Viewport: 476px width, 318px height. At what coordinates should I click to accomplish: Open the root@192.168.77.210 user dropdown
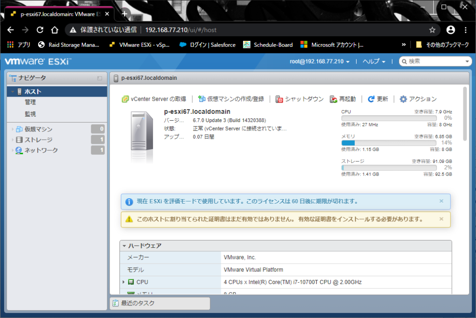[320, 62]
